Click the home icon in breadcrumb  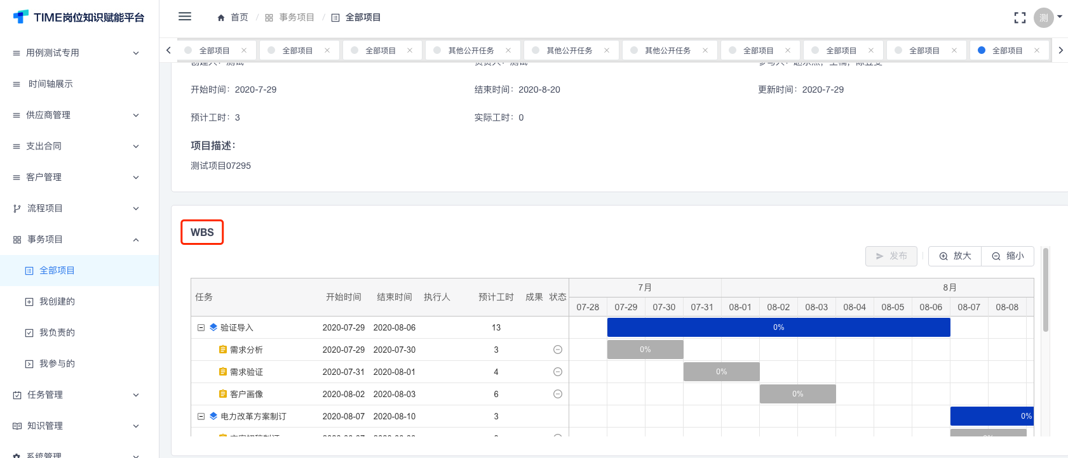coord(221,18)
